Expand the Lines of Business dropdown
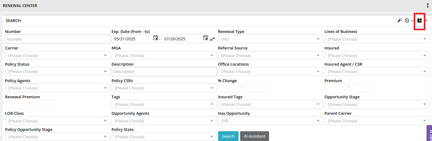Viewport: 432px width, 141px height. tap(377, 39)
